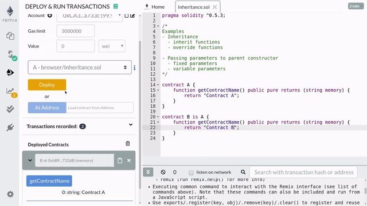Click the Transactions recorded count badge
The width and height of the screenshot is (367, 206).
click(83, 126)
